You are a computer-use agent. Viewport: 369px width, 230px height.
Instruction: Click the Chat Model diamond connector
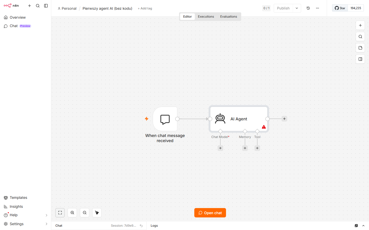[x=220, y=131]
